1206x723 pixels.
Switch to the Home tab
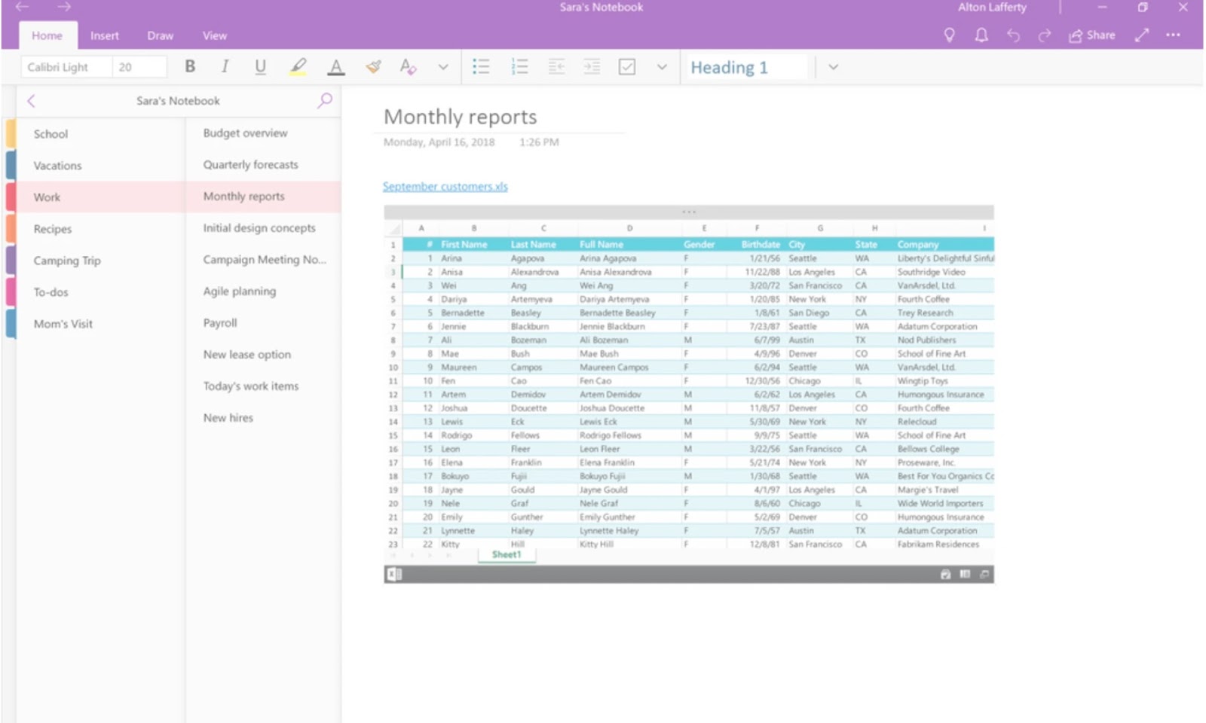47,35
